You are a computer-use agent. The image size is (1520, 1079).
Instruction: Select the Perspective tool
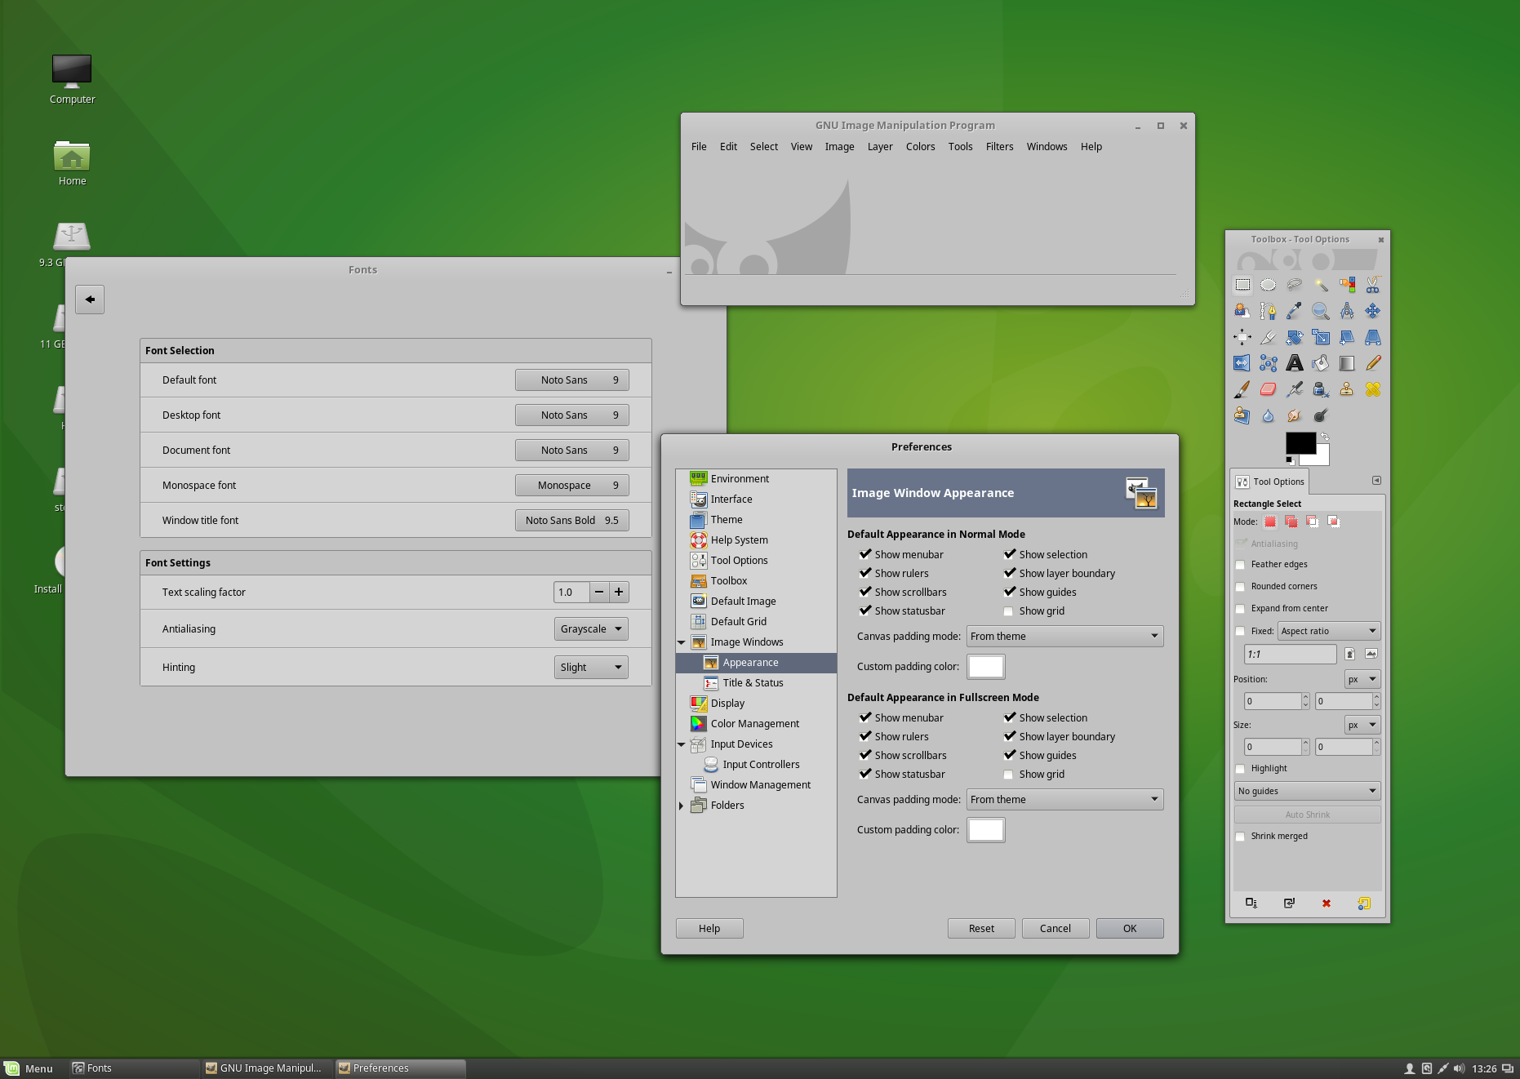(1373, 337)
